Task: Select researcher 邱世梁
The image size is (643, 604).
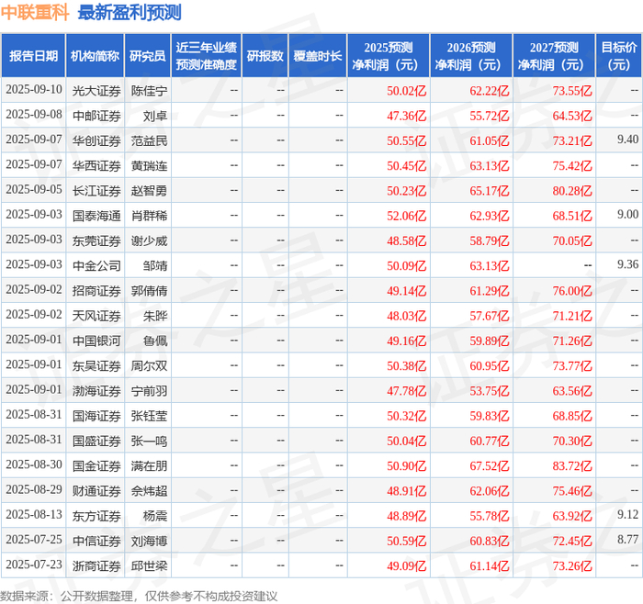Action: point(149,565)
